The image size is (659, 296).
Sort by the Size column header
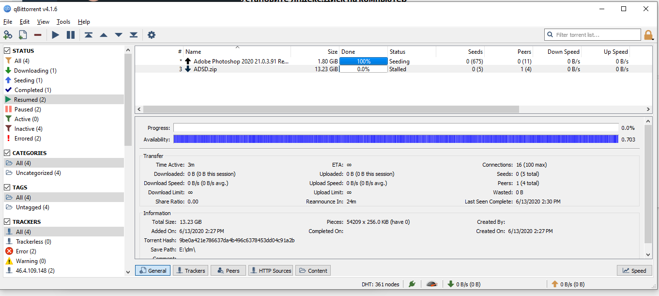click(315, 51)
